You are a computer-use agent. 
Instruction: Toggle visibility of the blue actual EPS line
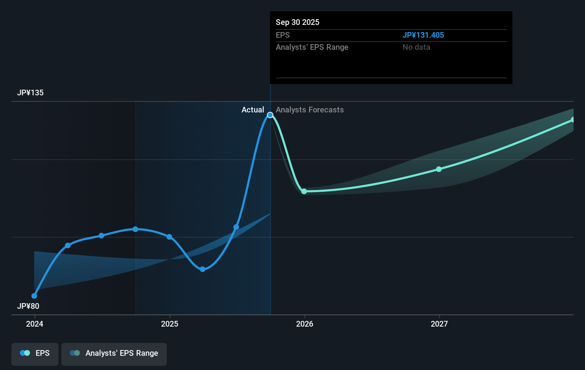[x=35, y=354]
